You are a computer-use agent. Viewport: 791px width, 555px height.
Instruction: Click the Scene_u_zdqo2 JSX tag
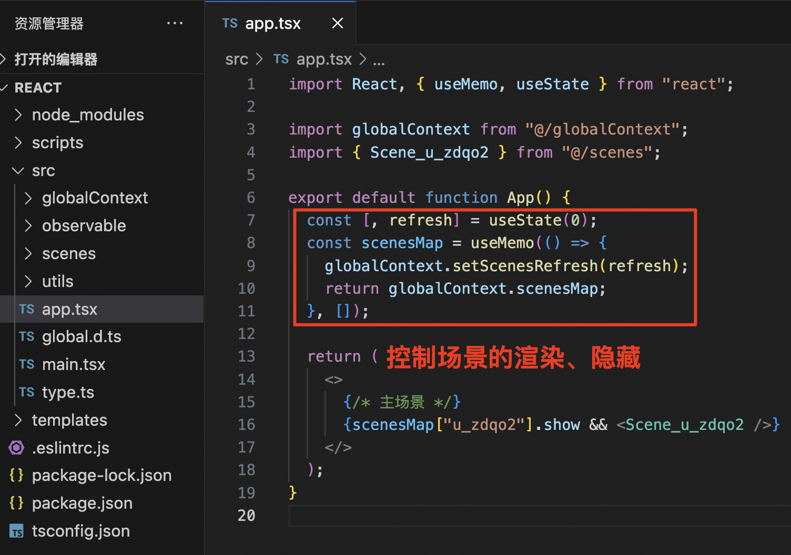point(685,425)
